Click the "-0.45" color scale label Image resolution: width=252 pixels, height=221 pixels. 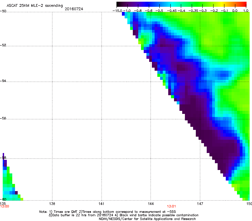coord(172,11)
